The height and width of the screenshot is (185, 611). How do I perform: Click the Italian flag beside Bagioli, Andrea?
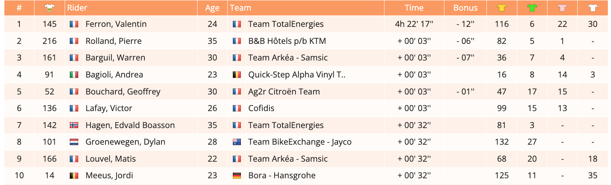point(74,75)
